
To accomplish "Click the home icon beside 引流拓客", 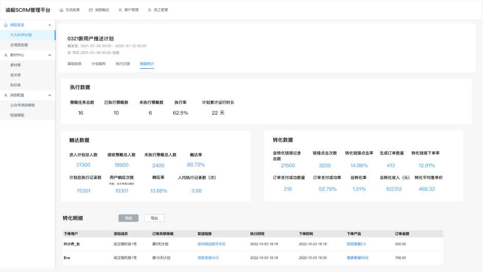I will point(62,10).
